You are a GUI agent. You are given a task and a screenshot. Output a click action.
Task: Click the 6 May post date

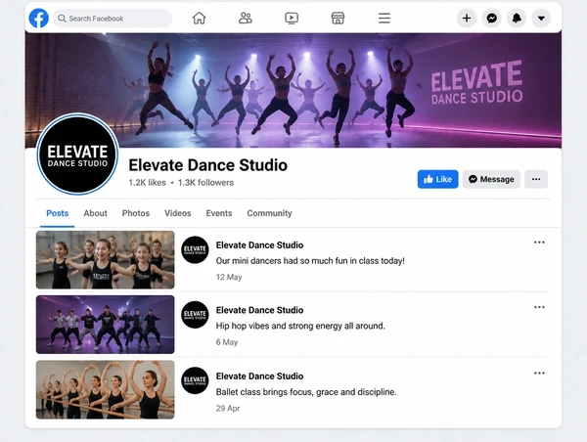(227, 342)
